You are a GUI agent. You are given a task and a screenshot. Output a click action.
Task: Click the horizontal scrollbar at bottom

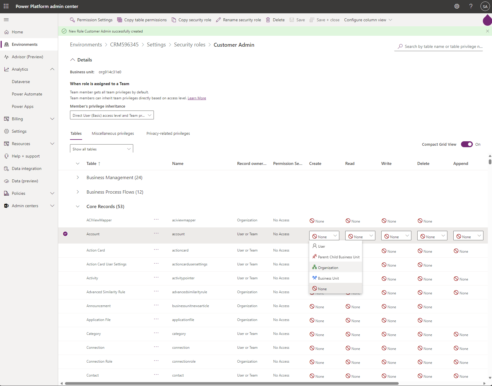[x=232, y=383]
